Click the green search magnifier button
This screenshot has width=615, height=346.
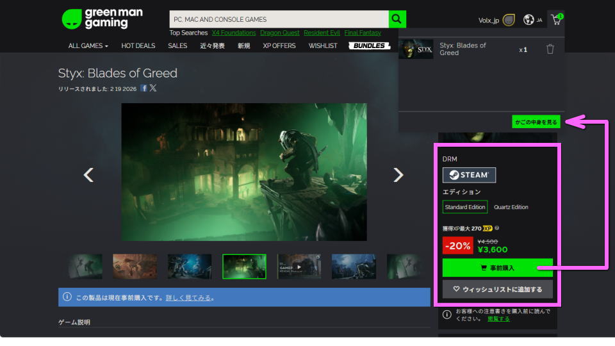click(398, 19)
